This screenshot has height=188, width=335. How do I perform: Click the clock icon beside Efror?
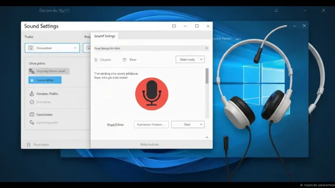(125, 60)
